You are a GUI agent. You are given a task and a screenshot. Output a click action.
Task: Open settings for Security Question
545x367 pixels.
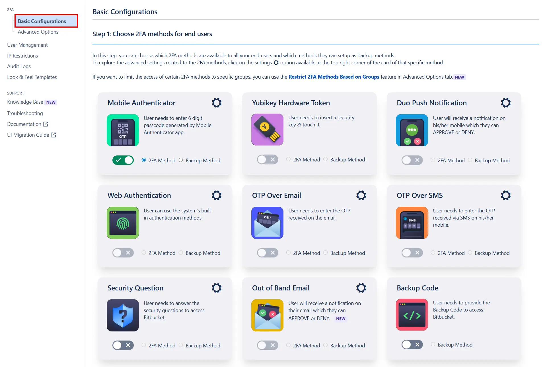(x=216, y=288)
